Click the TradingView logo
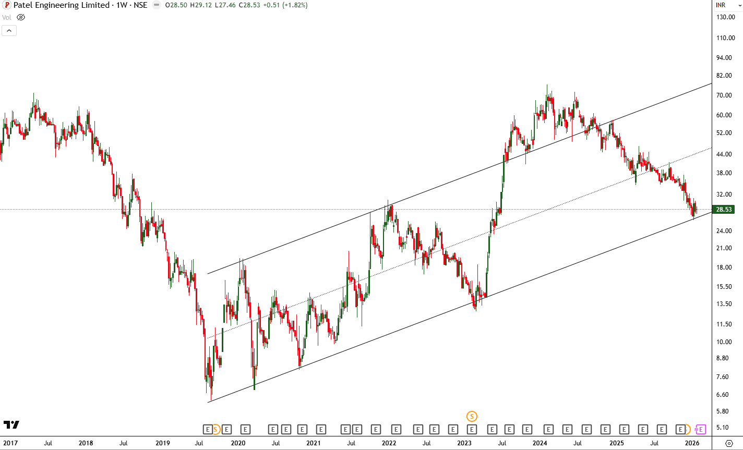 pyautogui.click(x=11, y=425)
